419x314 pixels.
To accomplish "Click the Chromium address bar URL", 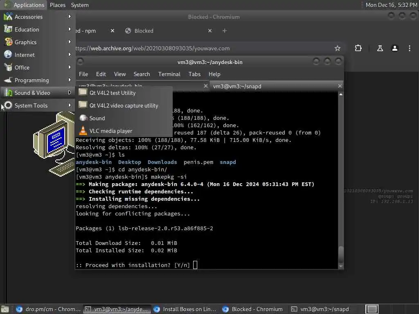I will pos(152,48).
